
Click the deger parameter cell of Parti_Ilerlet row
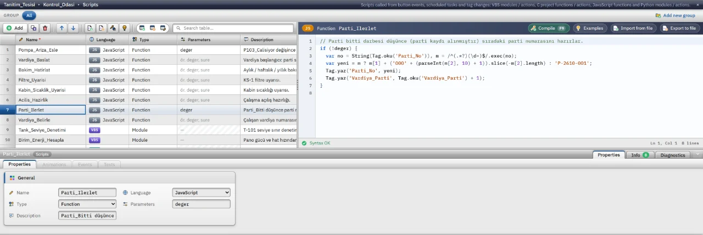[209, 109]
